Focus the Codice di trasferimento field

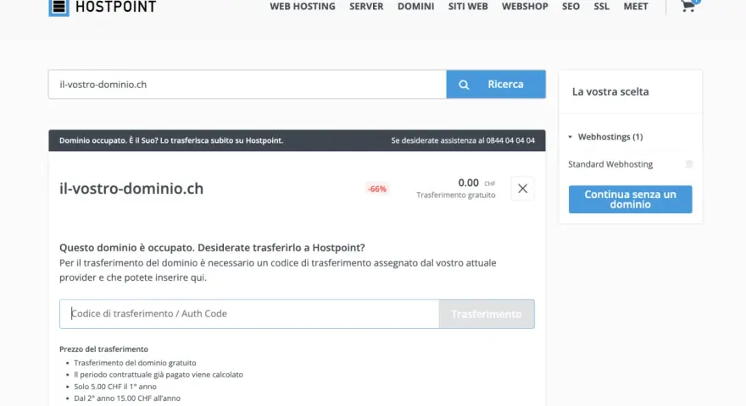(249, 314)
